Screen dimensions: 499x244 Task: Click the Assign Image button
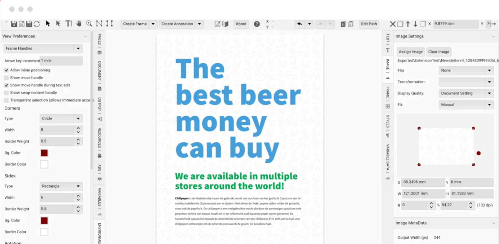[411, 52]
